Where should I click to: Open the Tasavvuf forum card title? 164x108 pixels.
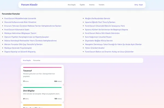pyautogui.click(x=27, y=71)
